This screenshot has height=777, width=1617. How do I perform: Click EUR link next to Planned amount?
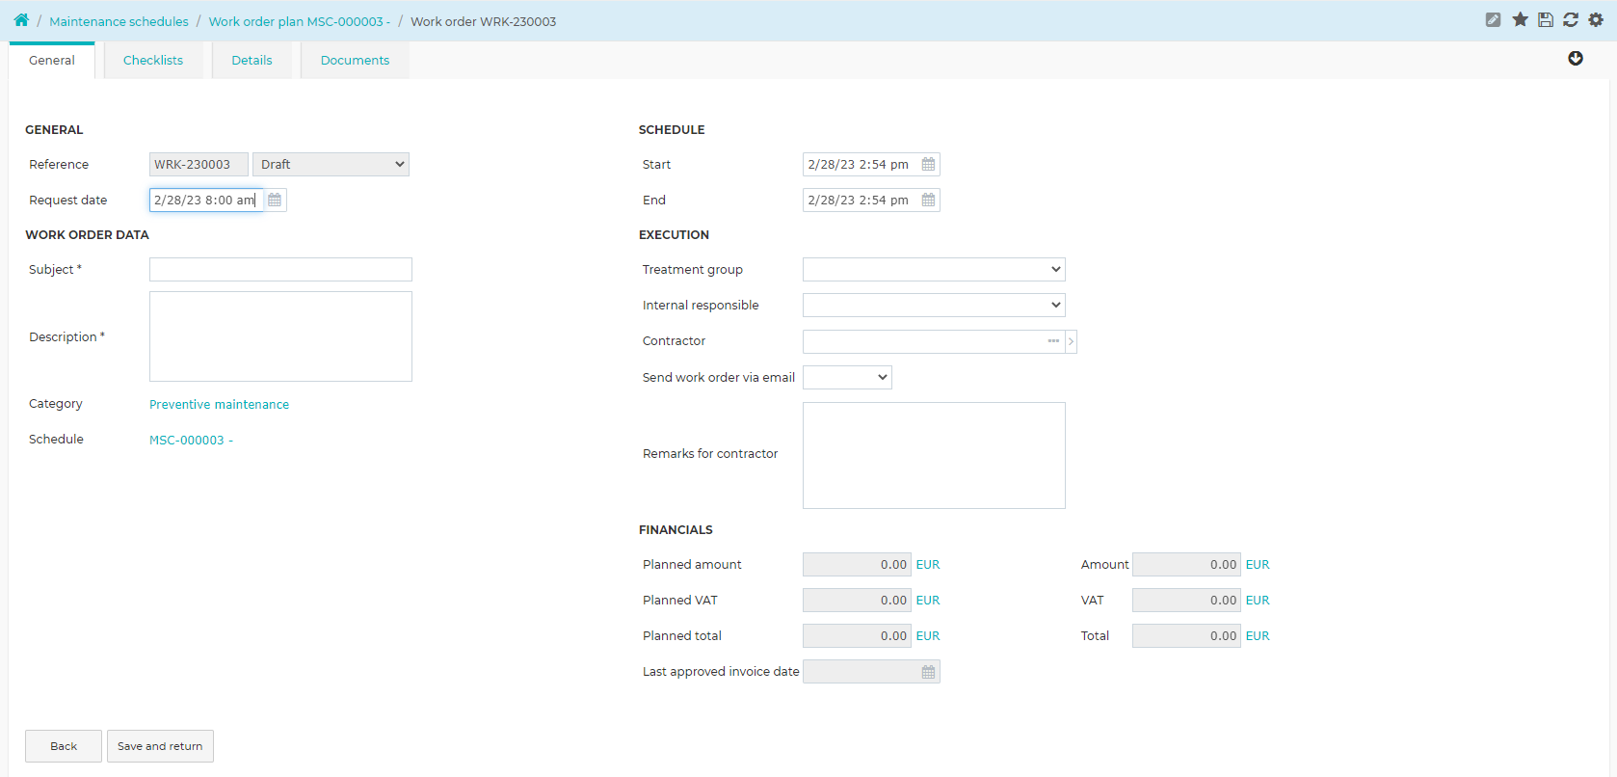pos(928,565)
